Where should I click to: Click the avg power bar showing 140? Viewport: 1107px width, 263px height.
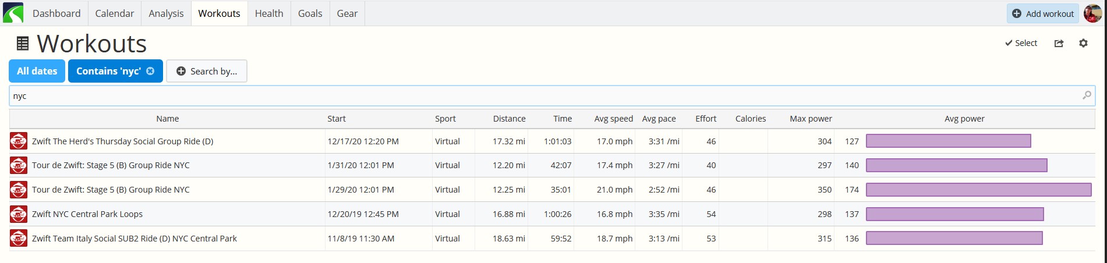[957, 165]
